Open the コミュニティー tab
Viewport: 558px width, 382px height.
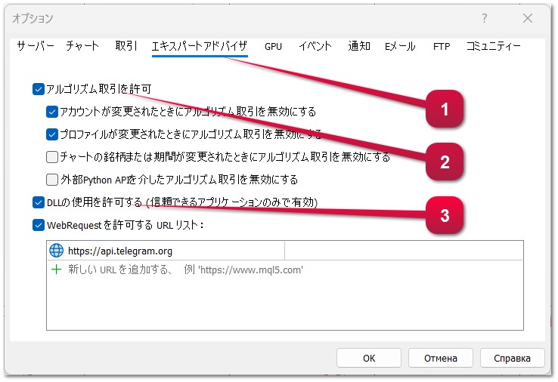pyautogui.click(x=493, y=46)
